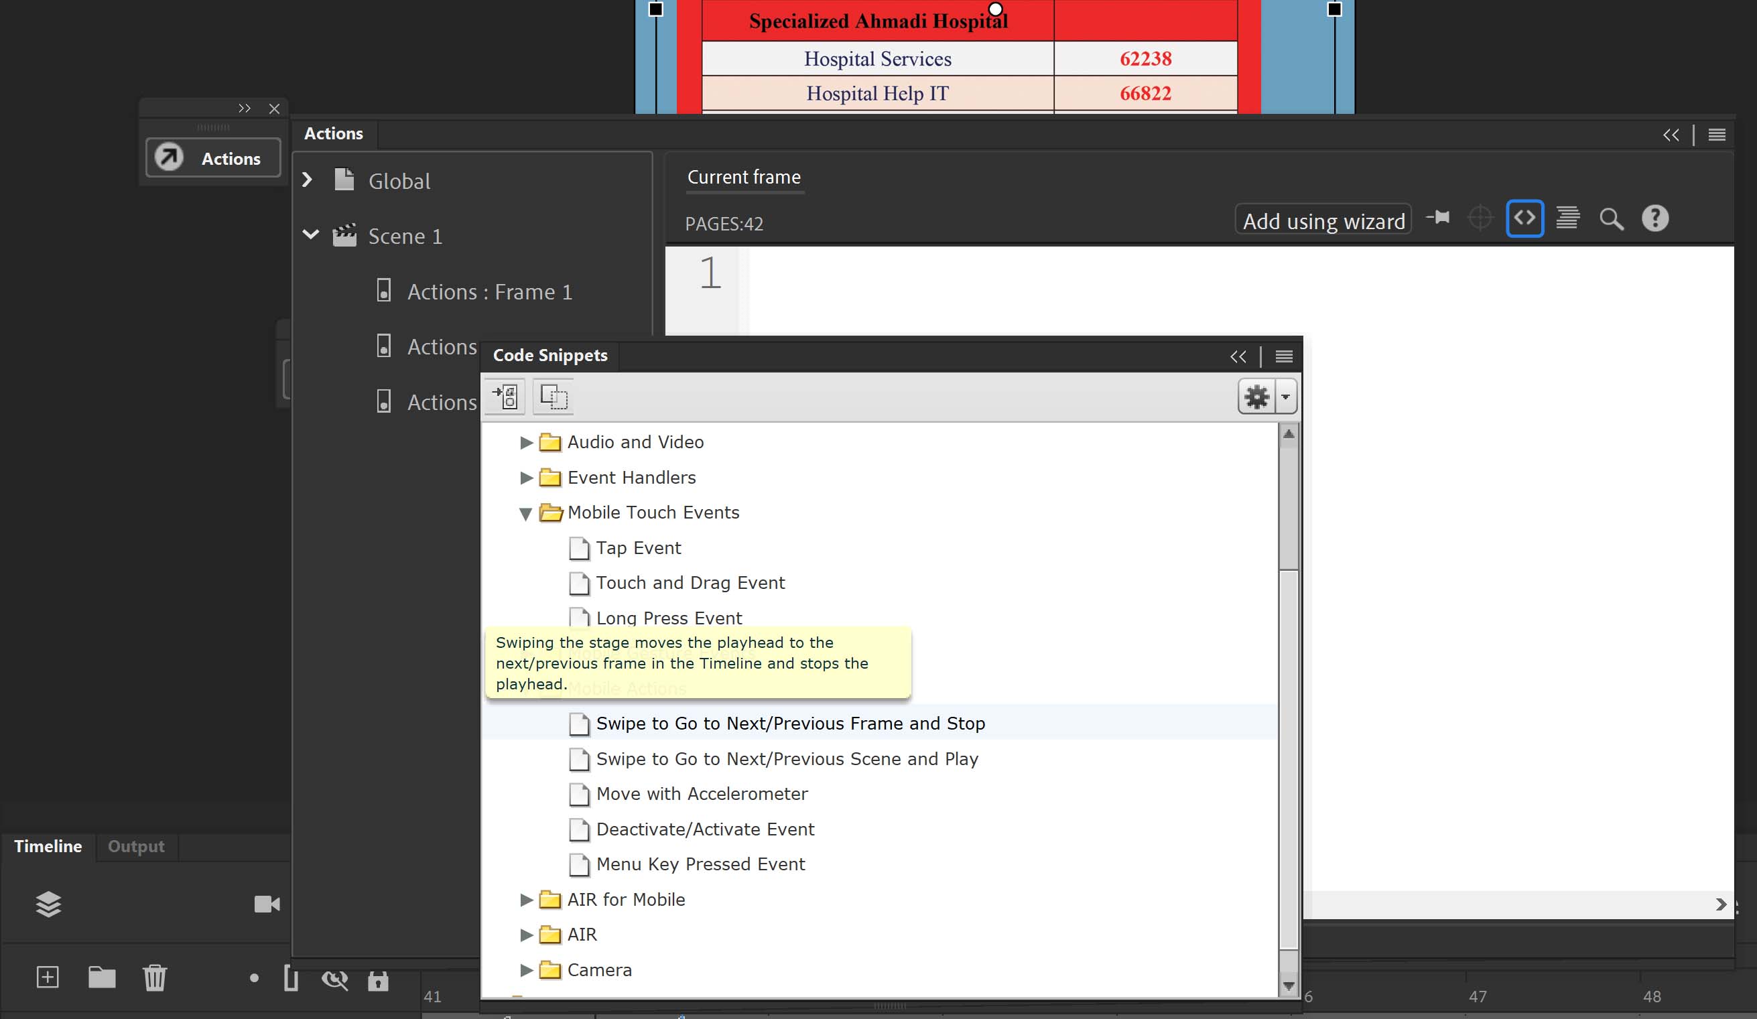Viewport: 1757px width, 1019px height.
Task: Format the code with the format icon
Action: pyautogui.click(x=1567, y=218)
